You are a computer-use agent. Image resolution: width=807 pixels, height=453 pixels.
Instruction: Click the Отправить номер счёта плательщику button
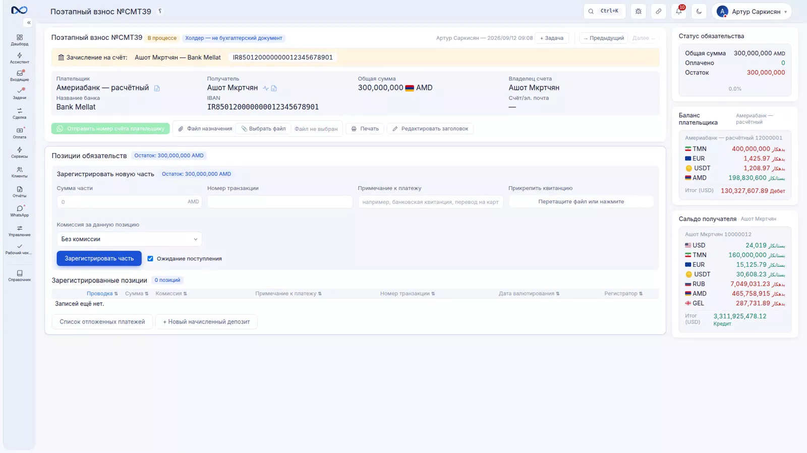click(x=110, y=129)
